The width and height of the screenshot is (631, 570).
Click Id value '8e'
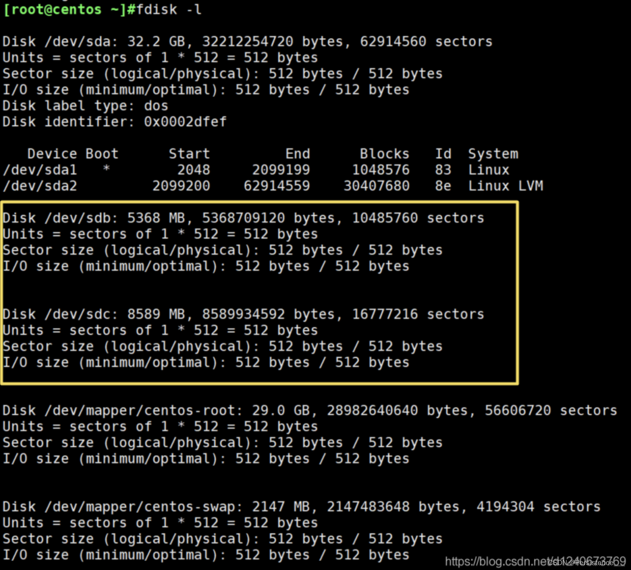(x=443, y=186)
